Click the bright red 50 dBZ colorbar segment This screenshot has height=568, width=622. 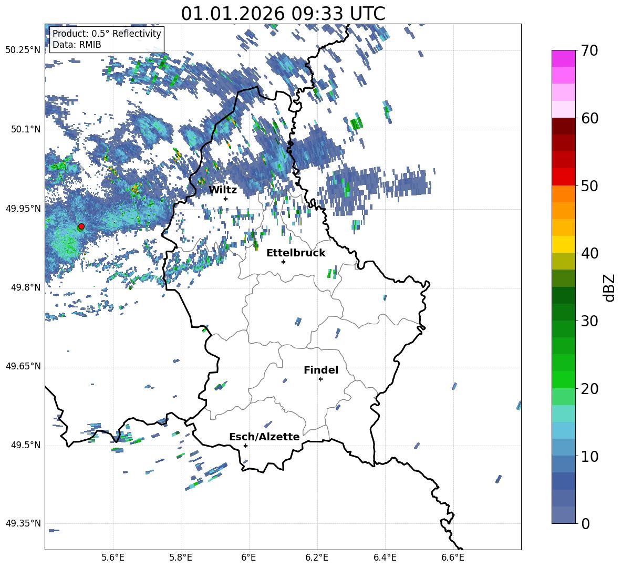[563, 177]
